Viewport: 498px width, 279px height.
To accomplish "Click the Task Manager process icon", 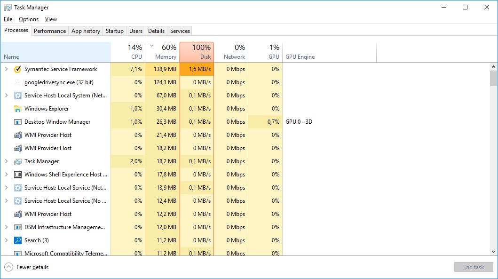I will tap(18, 161).
